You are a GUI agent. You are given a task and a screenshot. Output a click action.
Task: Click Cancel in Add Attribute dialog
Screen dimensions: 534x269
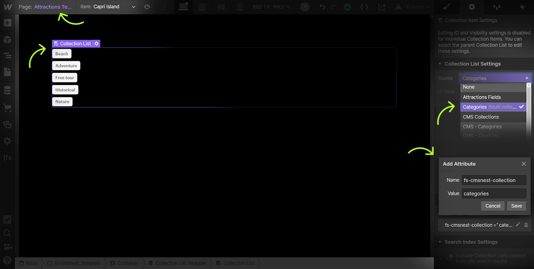coord(493,206)
